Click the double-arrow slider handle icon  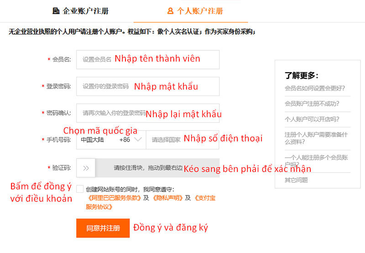(86, 168)
